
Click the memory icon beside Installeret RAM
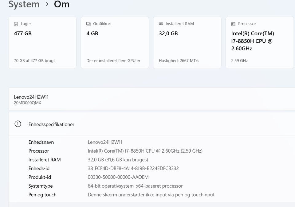click(x=161, y=24)
